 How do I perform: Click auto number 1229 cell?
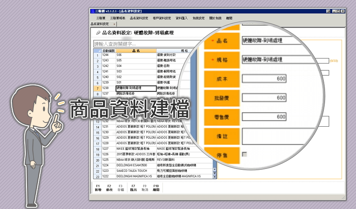pyautogui.click(x=109, y=138)
